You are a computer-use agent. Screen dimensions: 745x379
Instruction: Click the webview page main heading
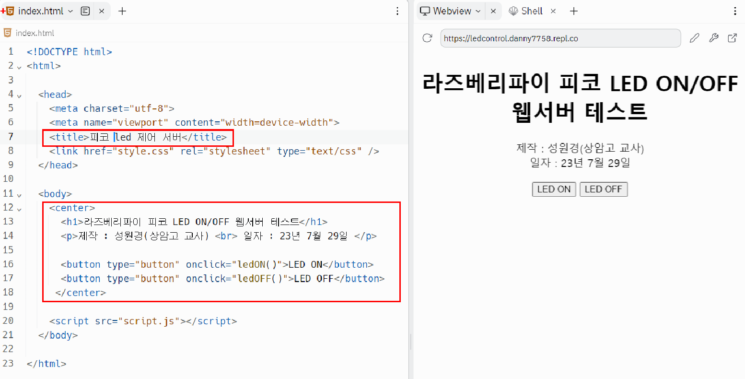click(580, 97)
